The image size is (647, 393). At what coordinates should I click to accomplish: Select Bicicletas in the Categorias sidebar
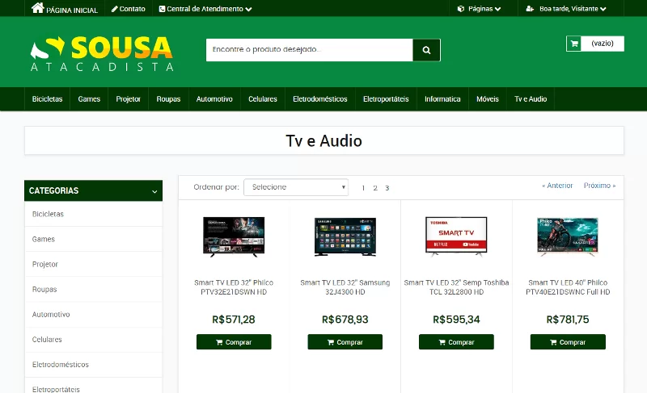pyautogui.click(x=93, y=214)
